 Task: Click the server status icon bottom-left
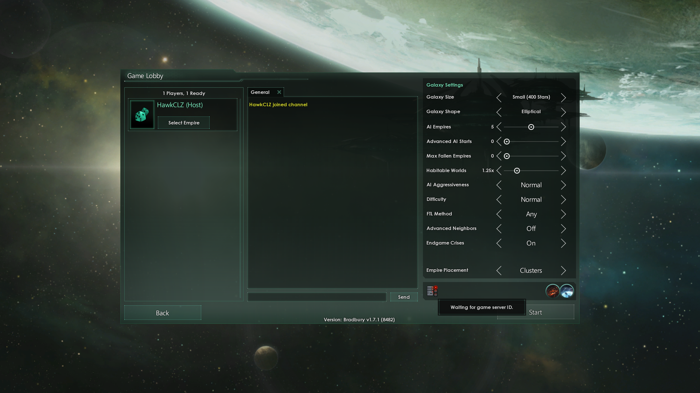[430, 291]
